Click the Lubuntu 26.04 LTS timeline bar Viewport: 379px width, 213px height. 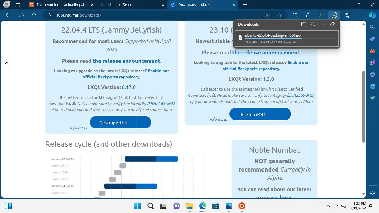coord(151,159)
